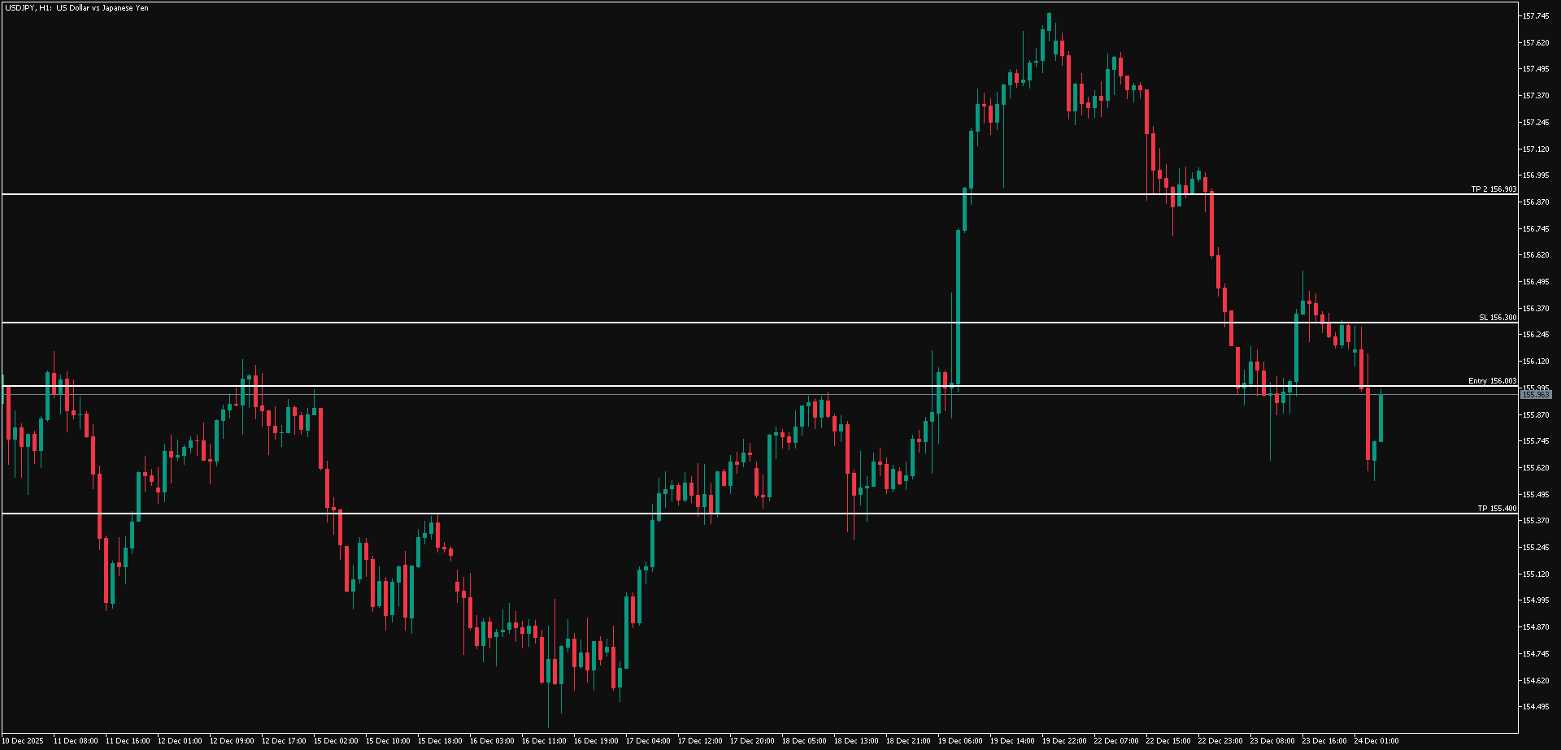Click the 154.495 price scale label
This screenshot has height=750, width=1561.
[1535, 707]
